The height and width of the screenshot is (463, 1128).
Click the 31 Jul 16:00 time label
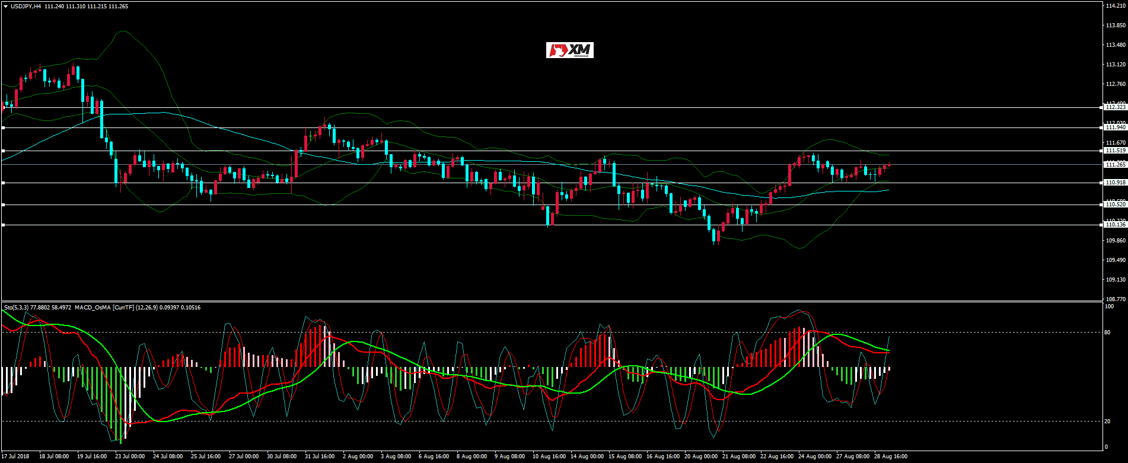point(320,456)
